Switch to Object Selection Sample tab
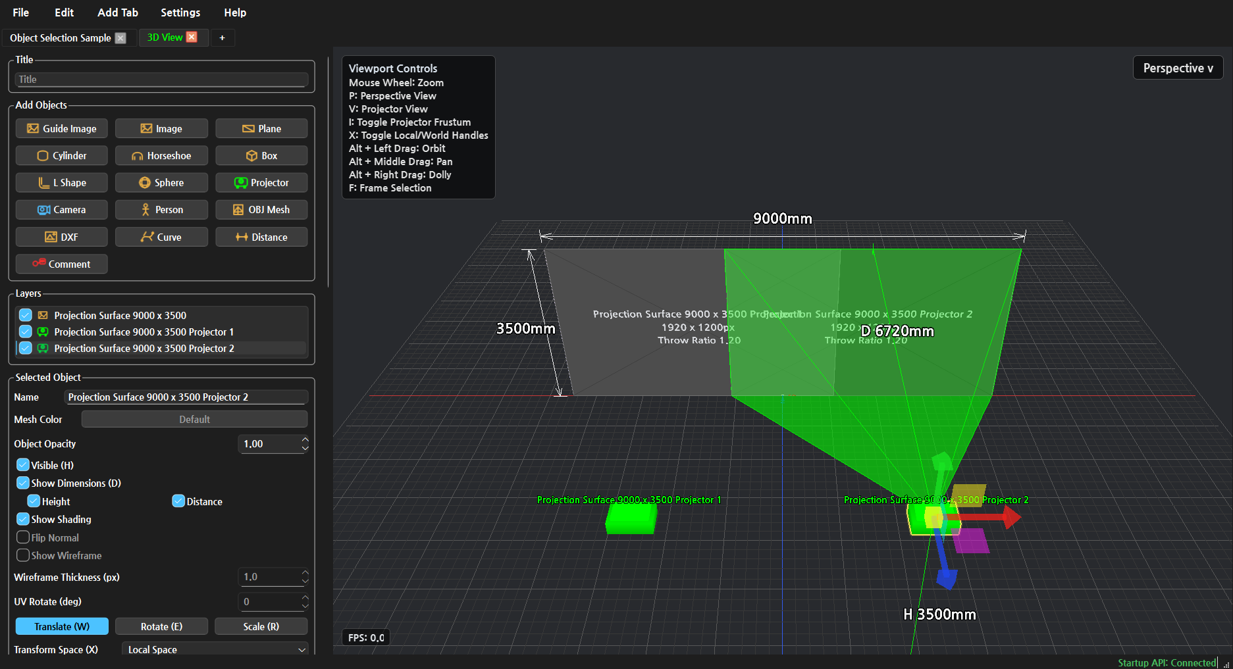This screenshot has width=1233, height=669. tap(61, 38)
